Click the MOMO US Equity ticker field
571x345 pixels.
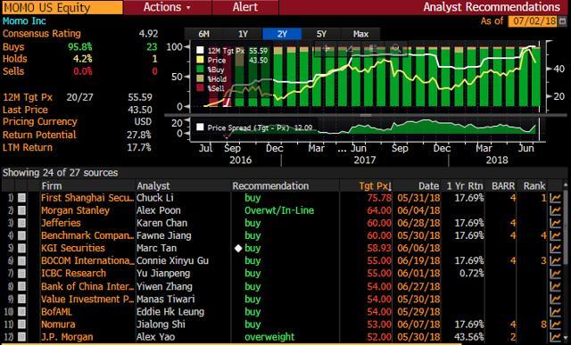point(62,8)
